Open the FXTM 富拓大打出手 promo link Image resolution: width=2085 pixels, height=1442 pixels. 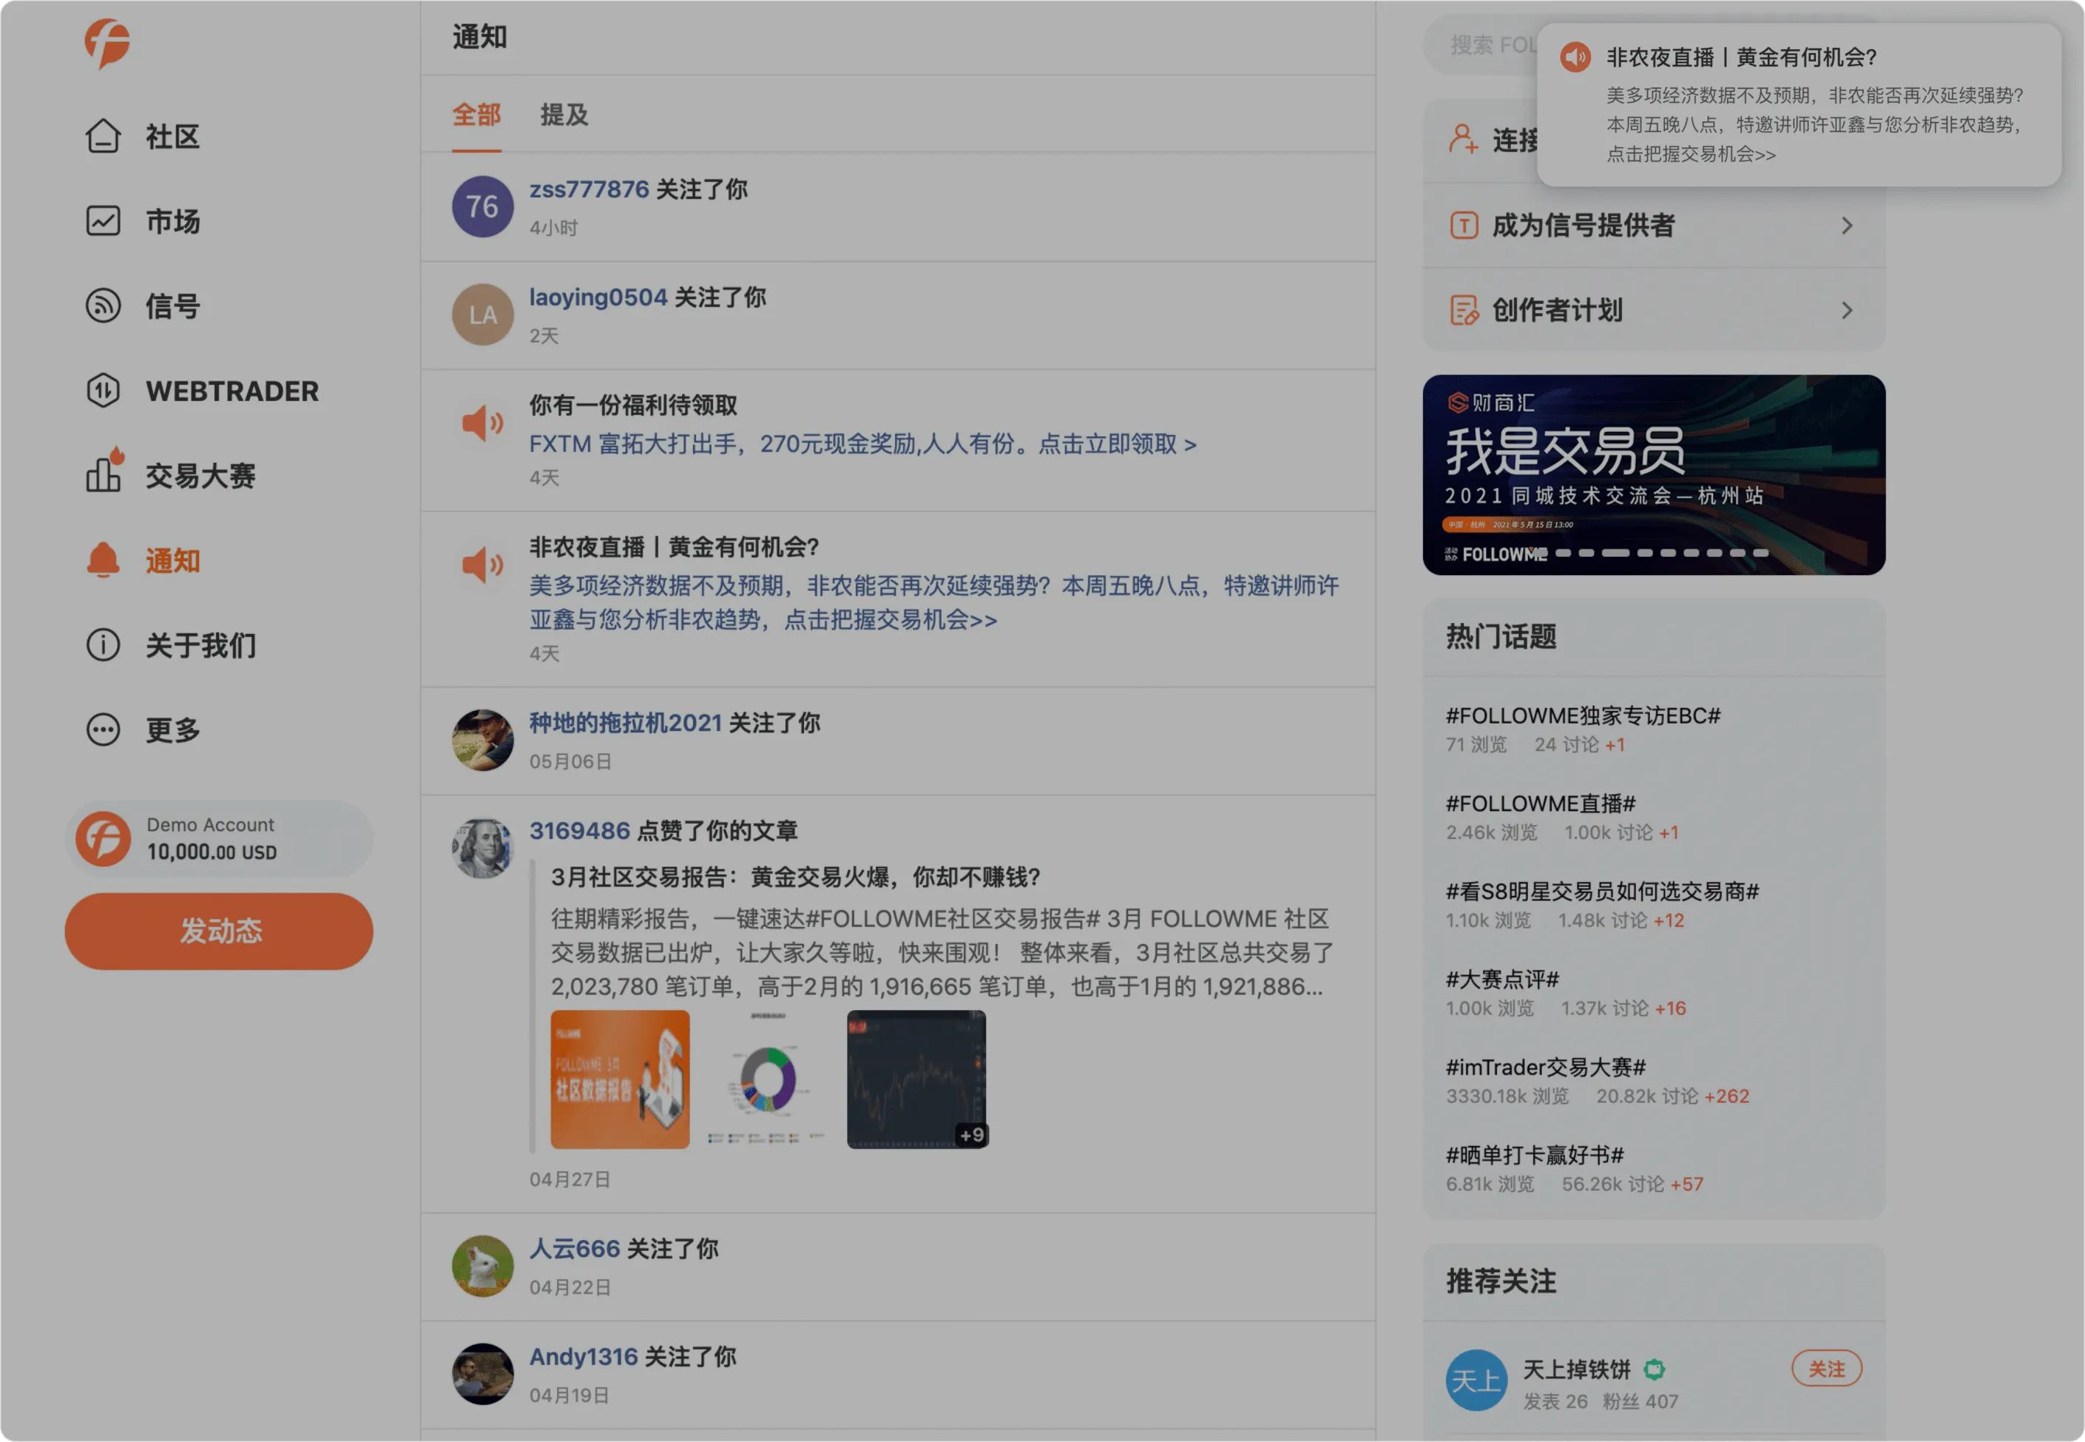tap(863, 444)
